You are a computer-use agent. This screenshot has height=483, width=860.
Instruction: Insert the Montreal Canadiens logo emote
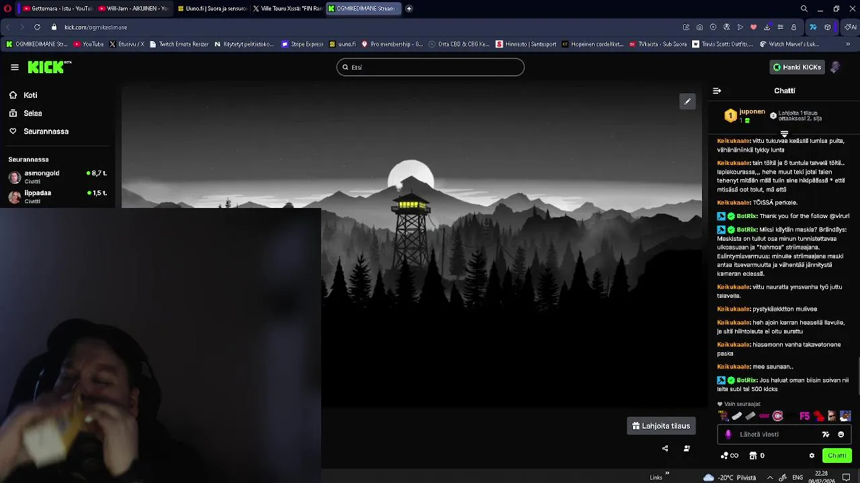[778, 416]
